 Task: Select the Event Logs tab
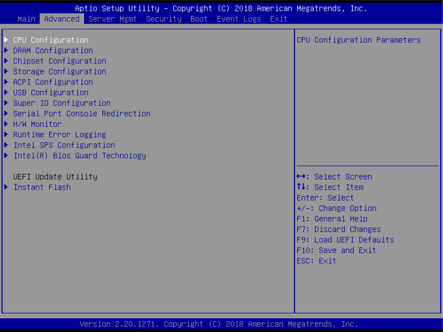tap(238, 19)
